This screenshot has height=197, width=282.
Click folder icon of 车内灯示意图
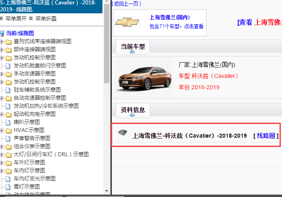(8, 171)
